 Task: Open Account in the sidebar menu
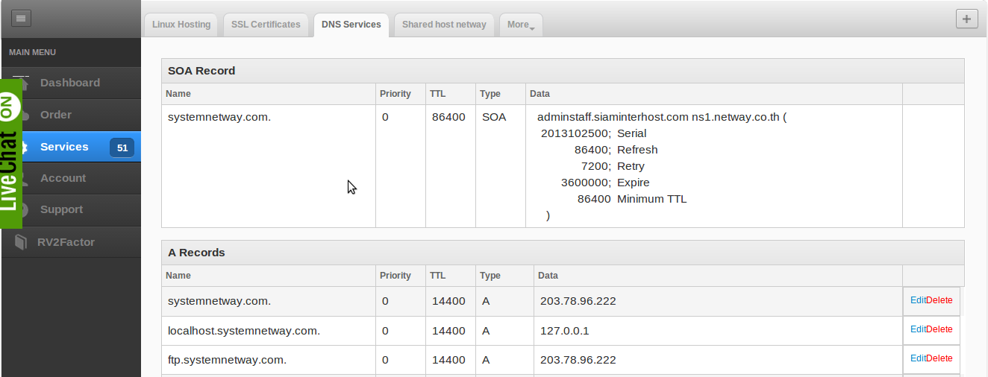pyautogui.click(x=63, y=178)
